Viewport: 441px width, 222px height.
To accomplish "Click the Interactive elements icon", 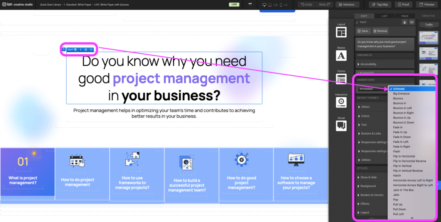I will [341, 102].
